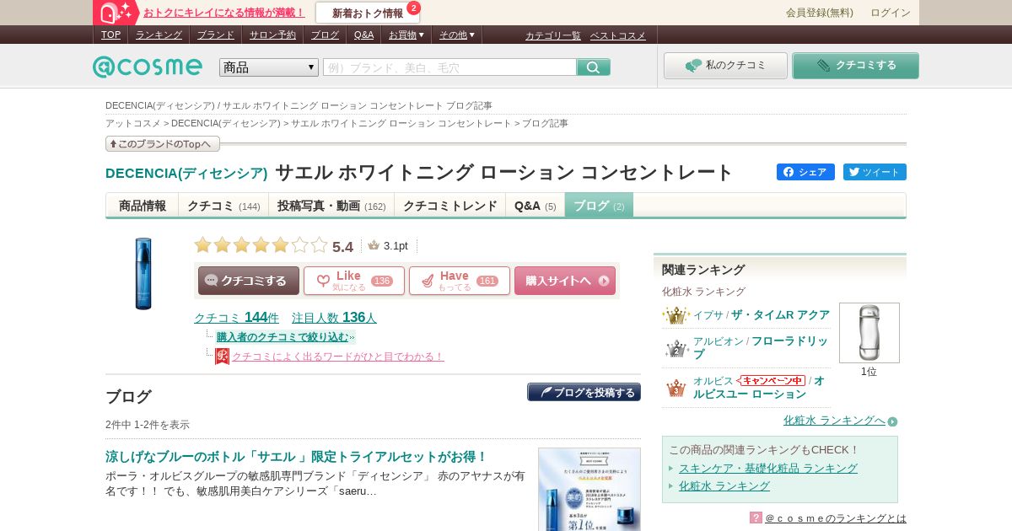Click フローラドリップ ranking link
Screen dimensions: 1012x531
tap(761, 347)
